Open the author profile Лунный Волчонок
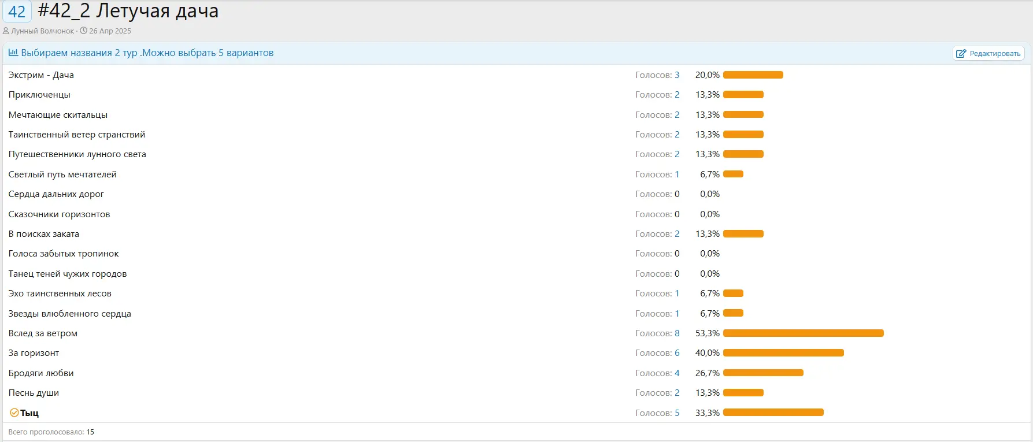Screen dimensions: 1033x442 [42, 31]
